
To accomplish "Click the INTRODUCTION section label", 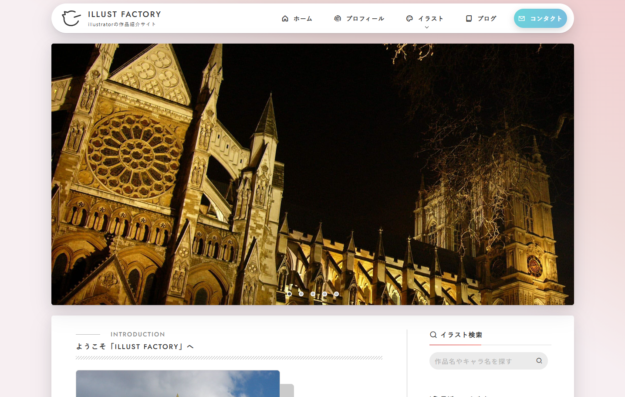I will point(138,334).
